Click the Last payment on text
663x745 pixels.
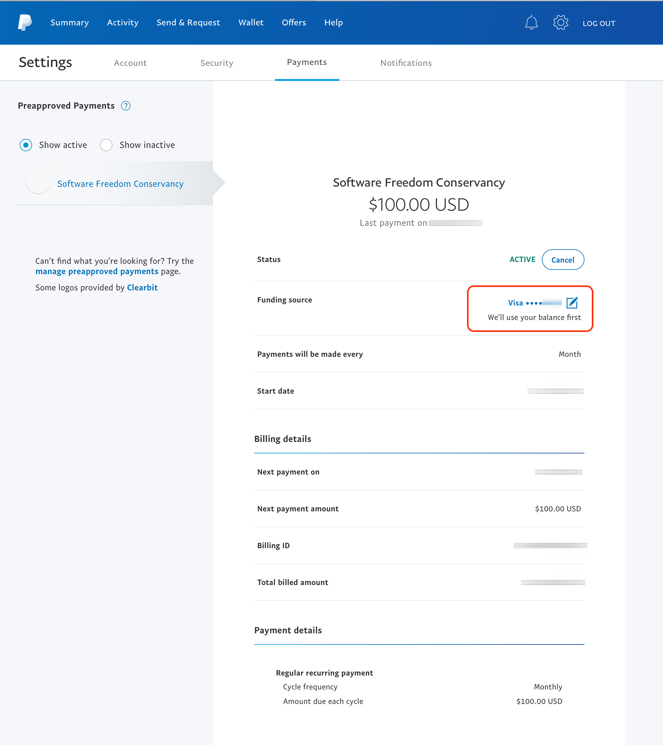click(x=393, y=223)
